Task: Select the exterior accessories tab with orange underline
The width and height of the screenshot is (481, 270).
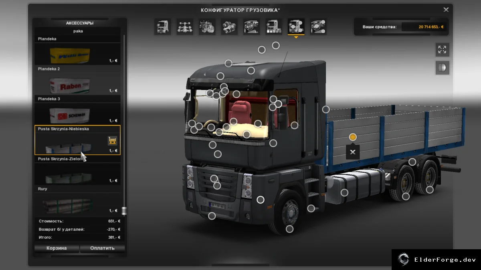Action: (x=296, y=27)
